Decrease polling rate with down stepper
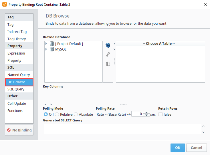 tap(146, 115)
